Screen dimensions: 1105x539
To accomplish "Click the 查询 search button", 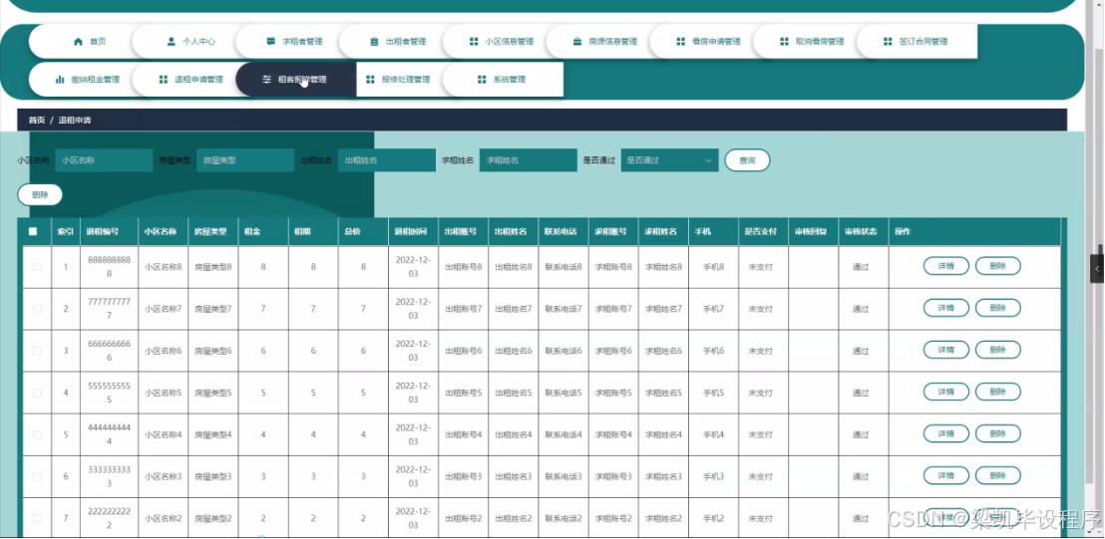I will (x=747, y=160).
